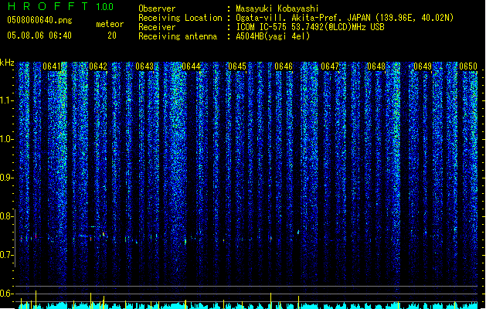The height and width of the screenshot is (309, 486).
Task: Click the meteor count value 20
Action: coord(112,36)
